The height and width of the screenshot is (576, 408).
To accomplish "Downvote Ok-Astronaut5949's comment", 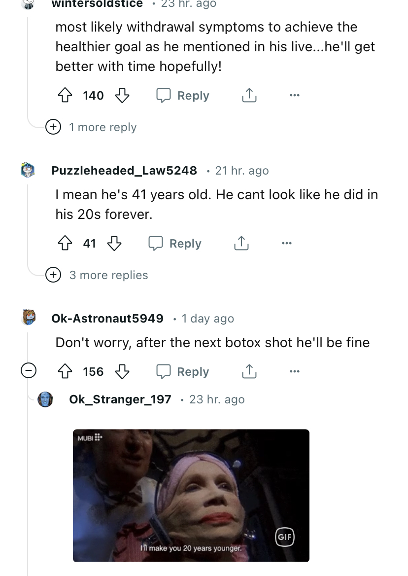I will [x=121, y=371].
